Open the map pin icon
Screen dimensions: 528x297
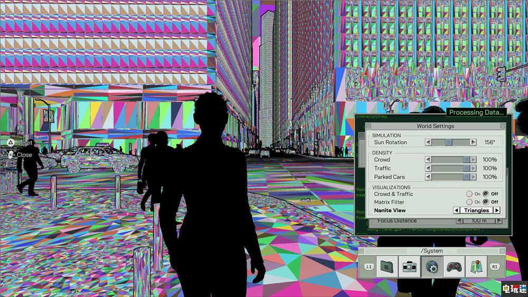tap(477, 267)
